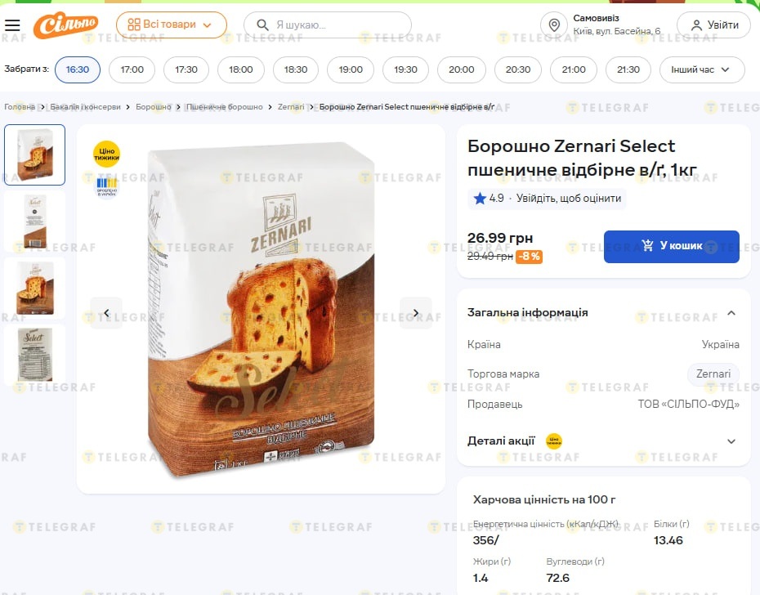Open the Всі товари dropdown

[x=171, y=25]
